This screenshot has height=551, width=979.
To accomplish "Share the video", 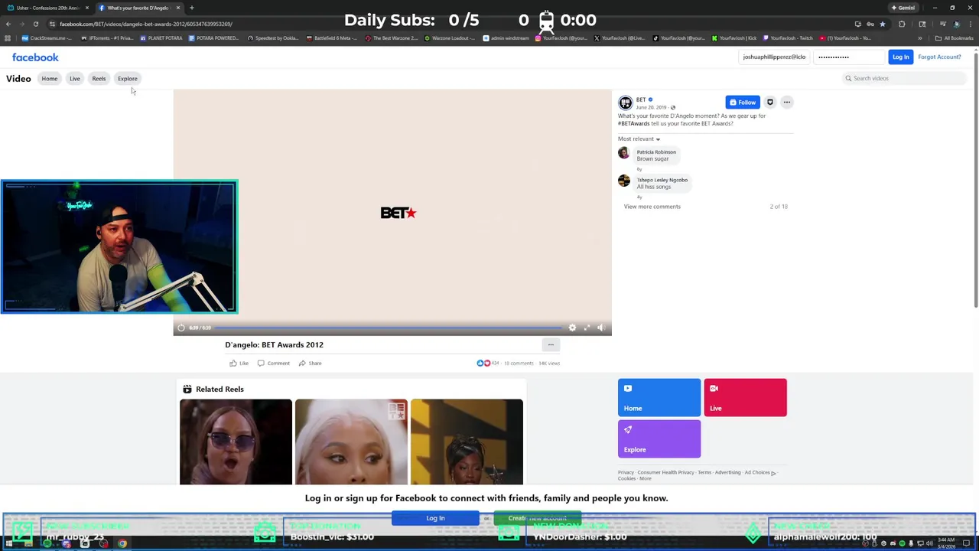I will (311, 364).
